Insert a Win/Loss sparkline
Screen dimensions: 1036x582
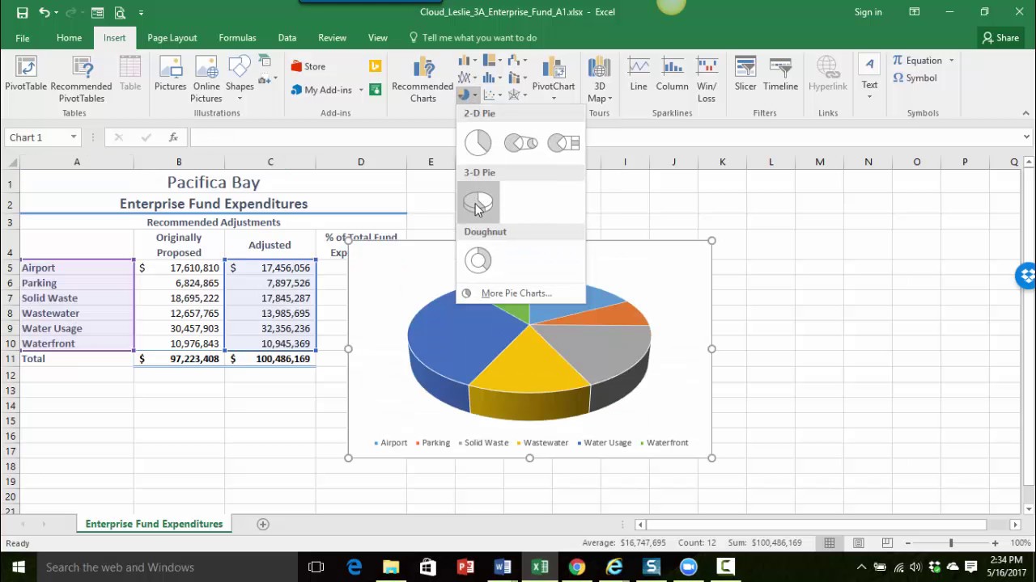(707, 79)
